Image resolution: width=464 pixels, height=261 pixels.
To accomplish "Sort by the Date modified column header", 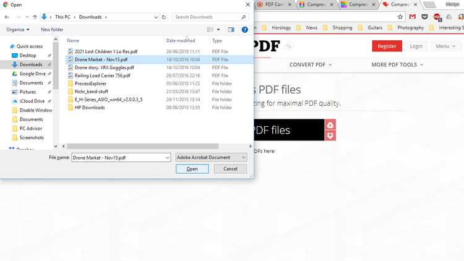I will click(x=181, y=41).
